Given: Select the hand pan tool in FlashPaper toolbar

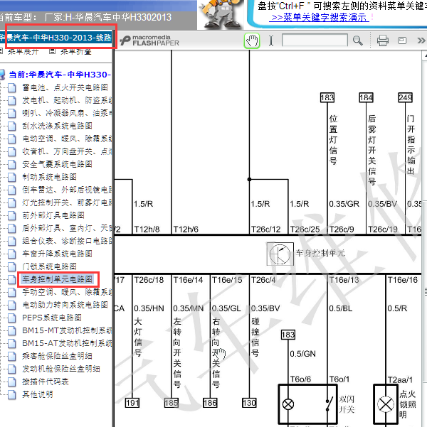Looking at the screenshot, I should pyautogui.click(x=251, y=40).
